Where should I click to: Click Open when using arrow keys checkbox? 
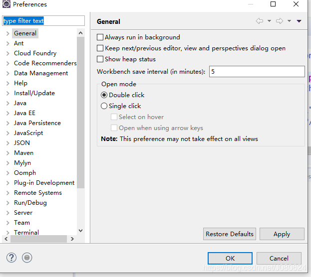tap(114, 128)
